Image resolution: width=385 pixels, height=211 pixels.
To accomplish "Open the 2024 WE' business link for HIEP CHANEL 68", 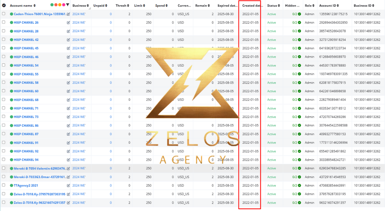I will pyautogui.click(x=79, y=100).
